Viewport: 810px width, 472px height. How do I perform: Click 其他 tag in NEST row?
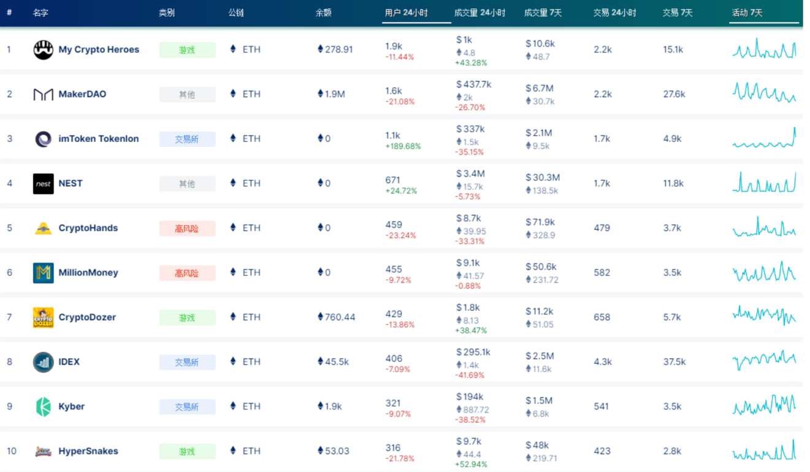187,184
